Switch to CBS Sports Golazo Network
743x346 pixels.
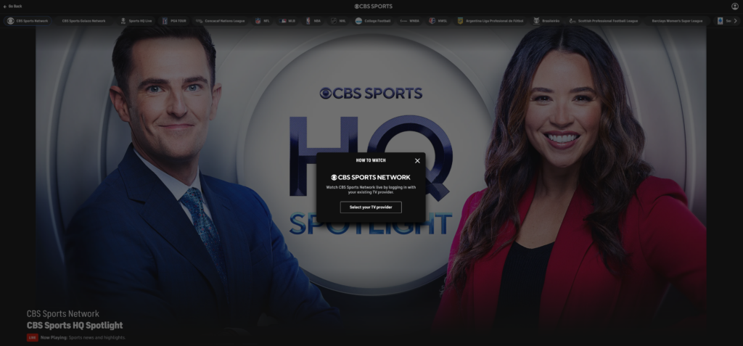click(84, 21)
